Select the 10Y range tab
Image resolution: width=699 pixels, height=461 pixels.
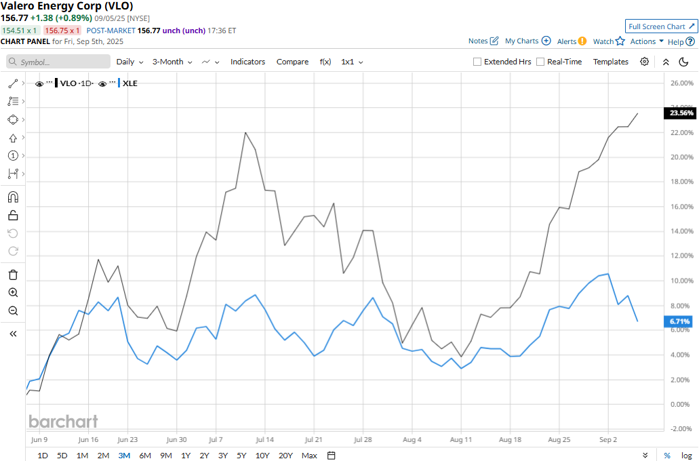pyautogui.click(x=262, y=455)
